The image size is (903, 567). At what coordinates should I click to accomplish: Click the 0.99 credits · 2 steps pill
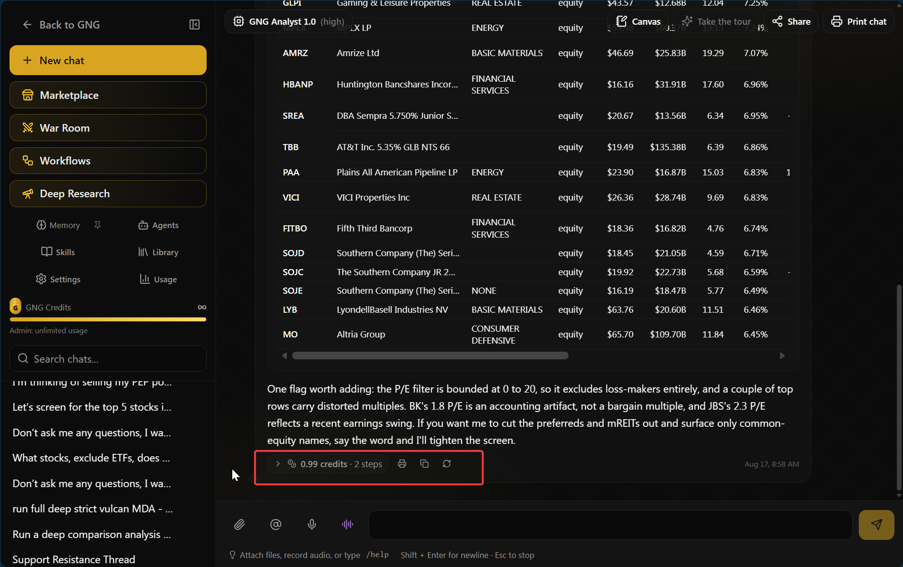tap(328, 464)
